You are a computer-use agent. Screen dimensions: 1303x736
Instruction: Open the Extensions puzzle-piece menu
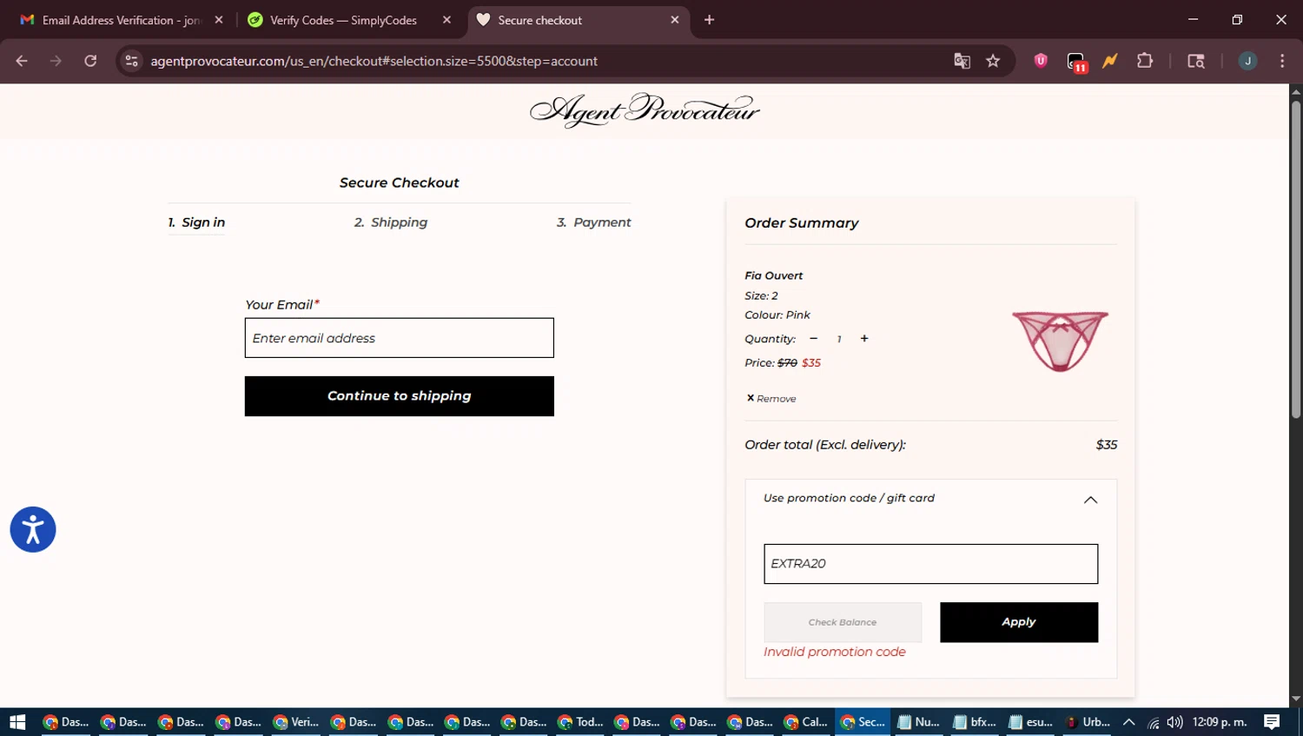coord(1145,61)
